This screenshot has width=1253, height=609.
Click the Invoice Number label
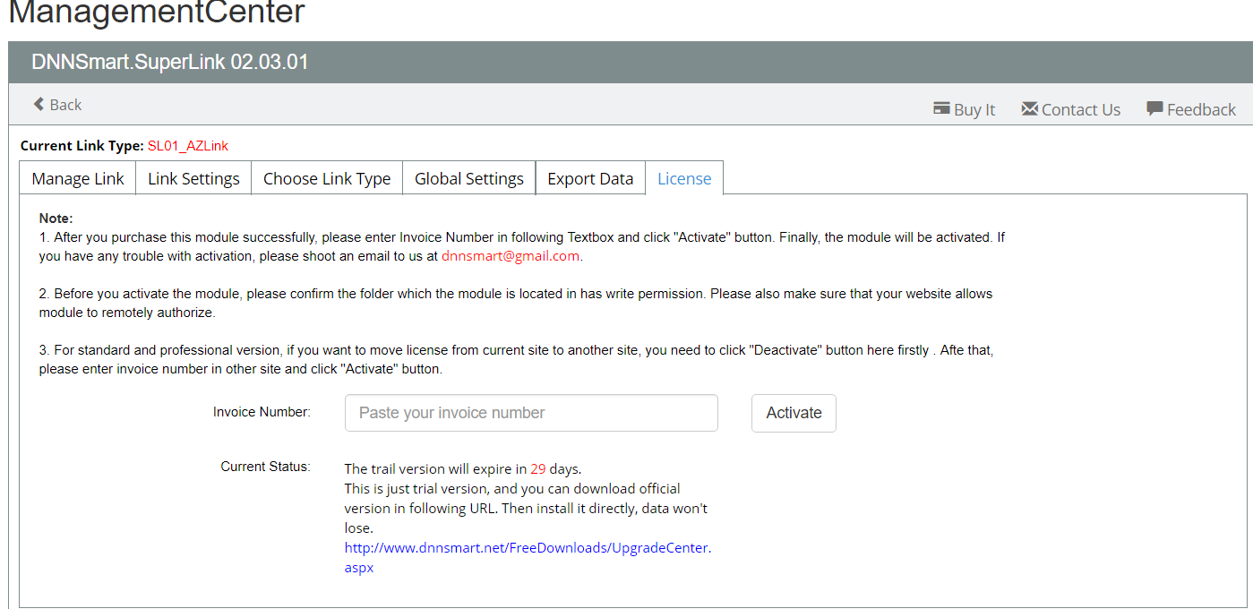(262, 412)
